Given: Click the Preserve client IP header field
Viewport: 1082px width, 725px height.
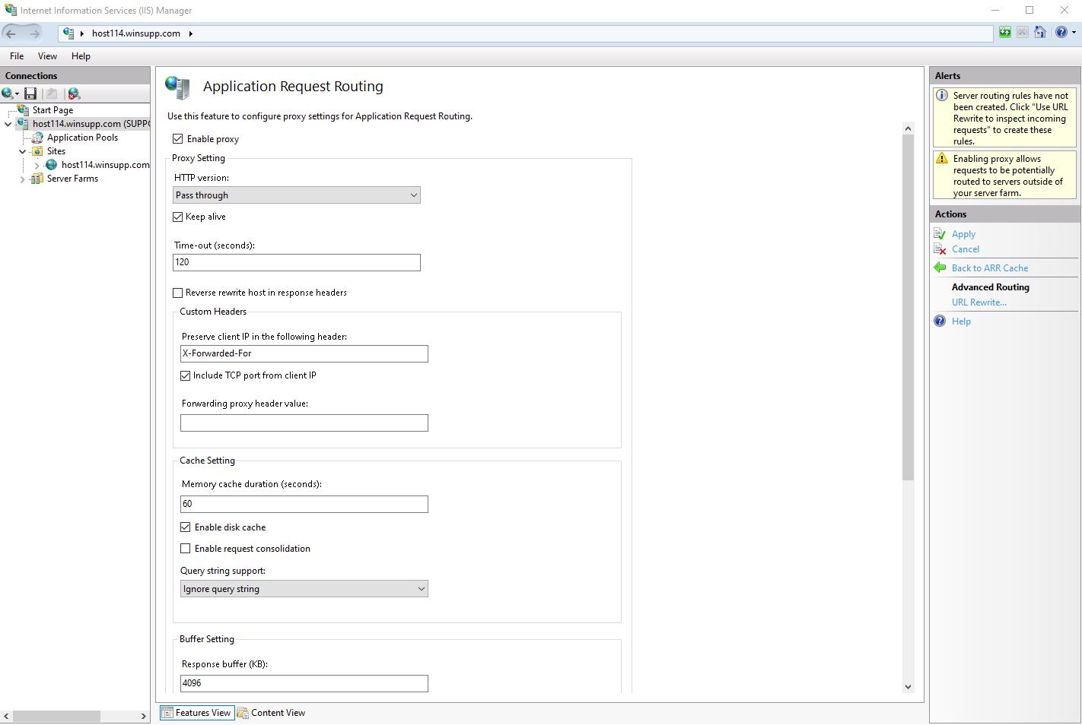Looking at the screenshot, I should coord(304,353).
